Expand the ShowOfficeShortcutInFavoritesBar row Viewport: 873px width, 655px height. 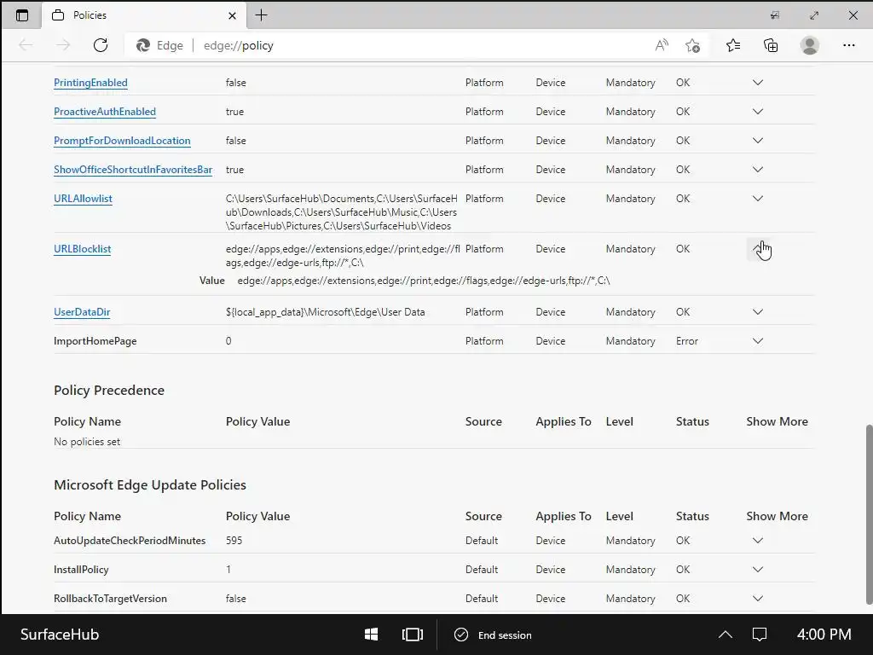click(758, 170)
